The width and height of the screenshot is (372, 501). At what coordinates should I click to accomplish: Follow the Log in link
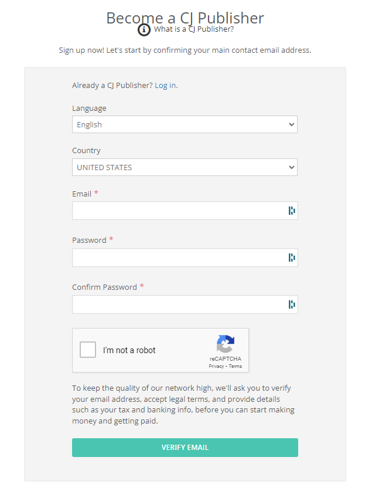pos(165,86)
